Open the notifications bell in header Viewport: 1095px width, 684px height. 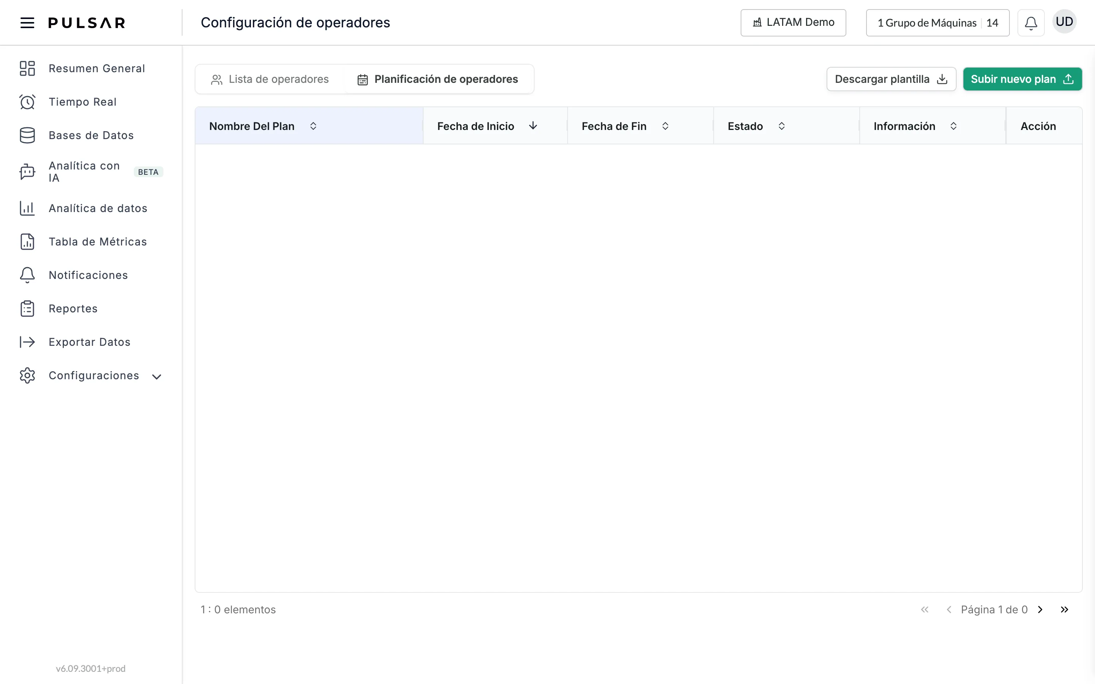(x=1031, y=23)
